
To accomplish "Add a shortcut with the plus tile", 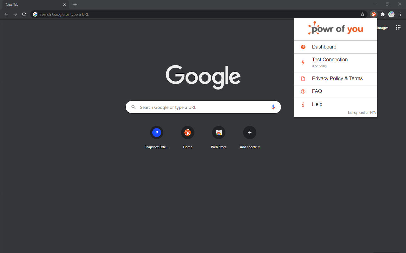I will 250,137.
